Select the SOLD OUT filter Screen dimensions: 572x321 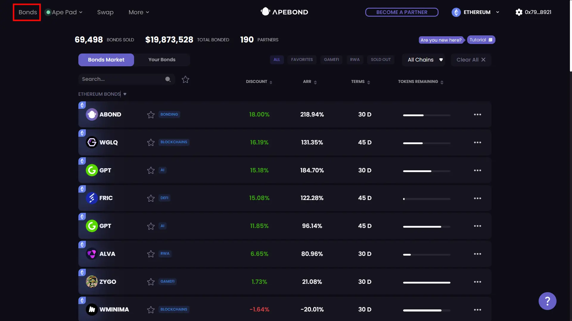coord(381,60)
